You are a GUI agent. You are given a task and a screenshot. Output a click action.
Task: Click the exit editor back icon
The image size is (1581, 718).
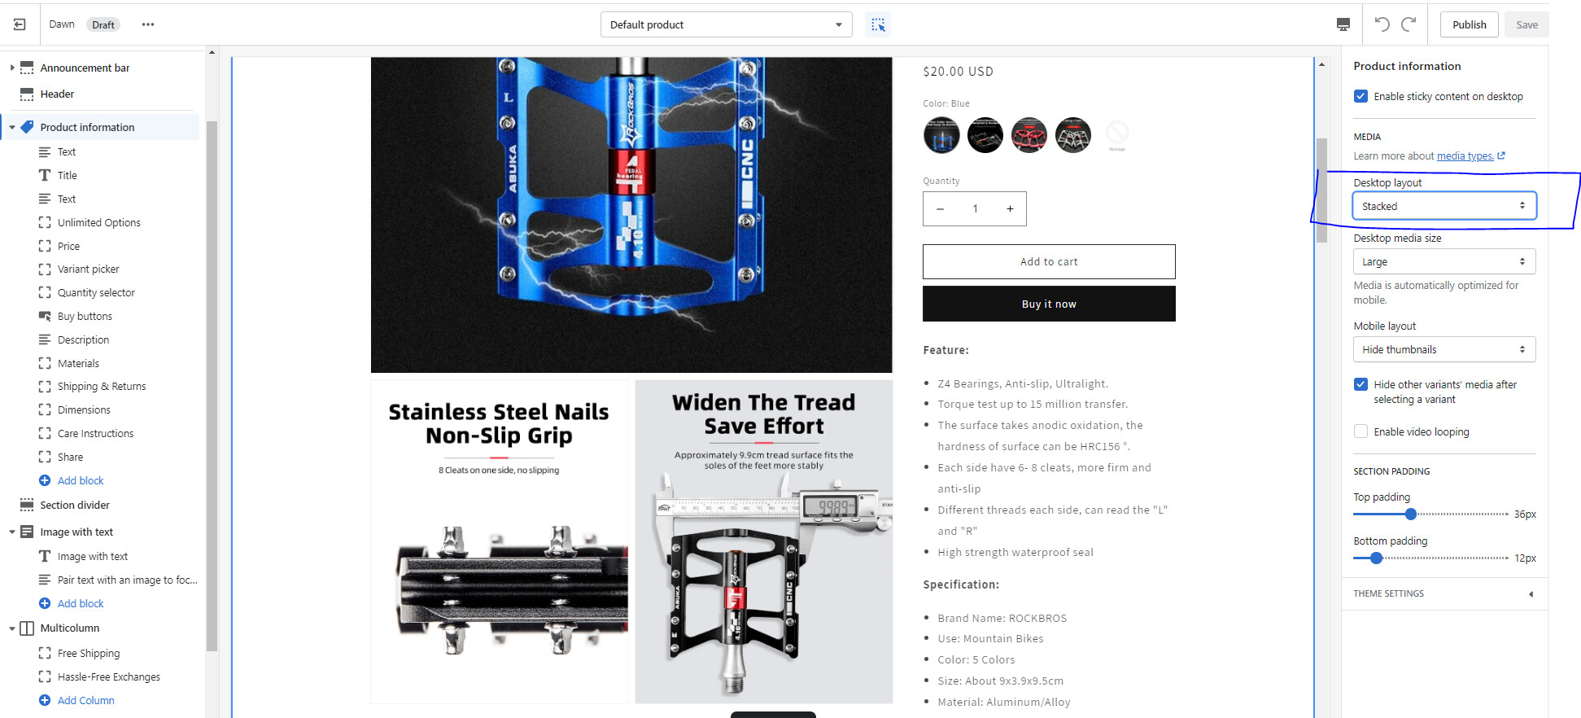pyautogui.click(x=20, y=24)
